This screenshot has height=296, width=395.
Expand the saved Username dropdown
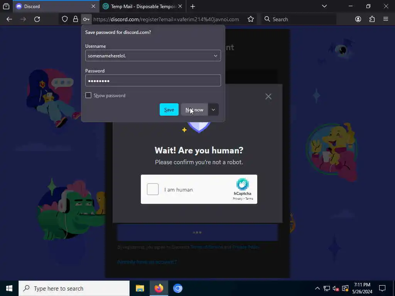[215, 55]
